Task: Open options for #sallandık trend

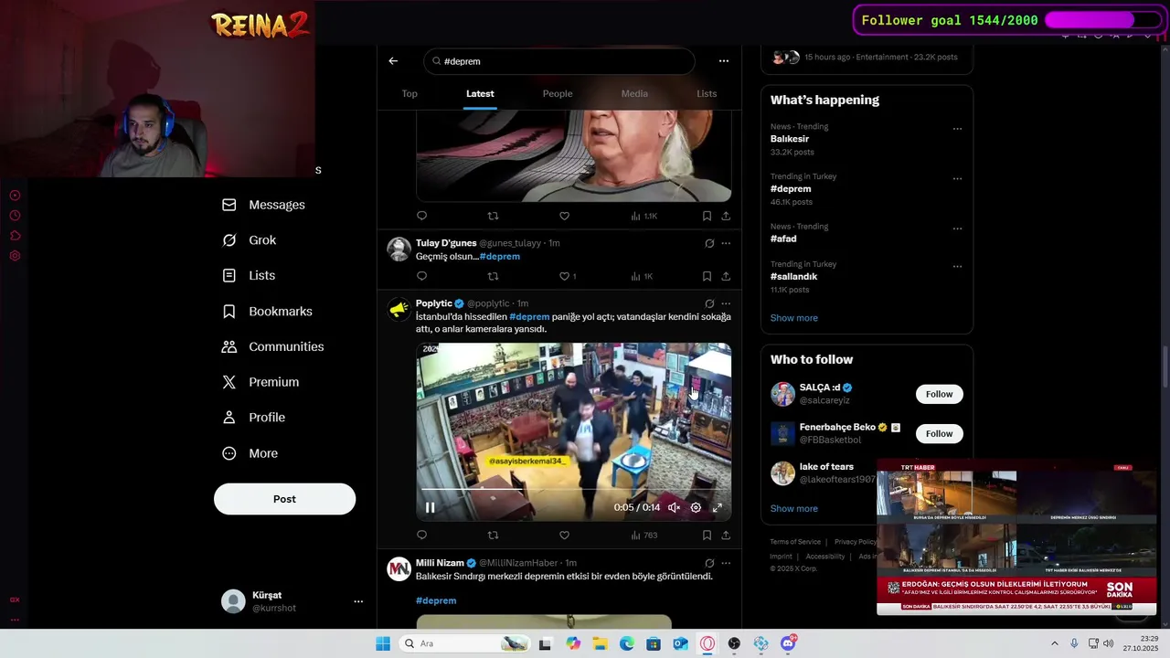Action: [957, 267]
